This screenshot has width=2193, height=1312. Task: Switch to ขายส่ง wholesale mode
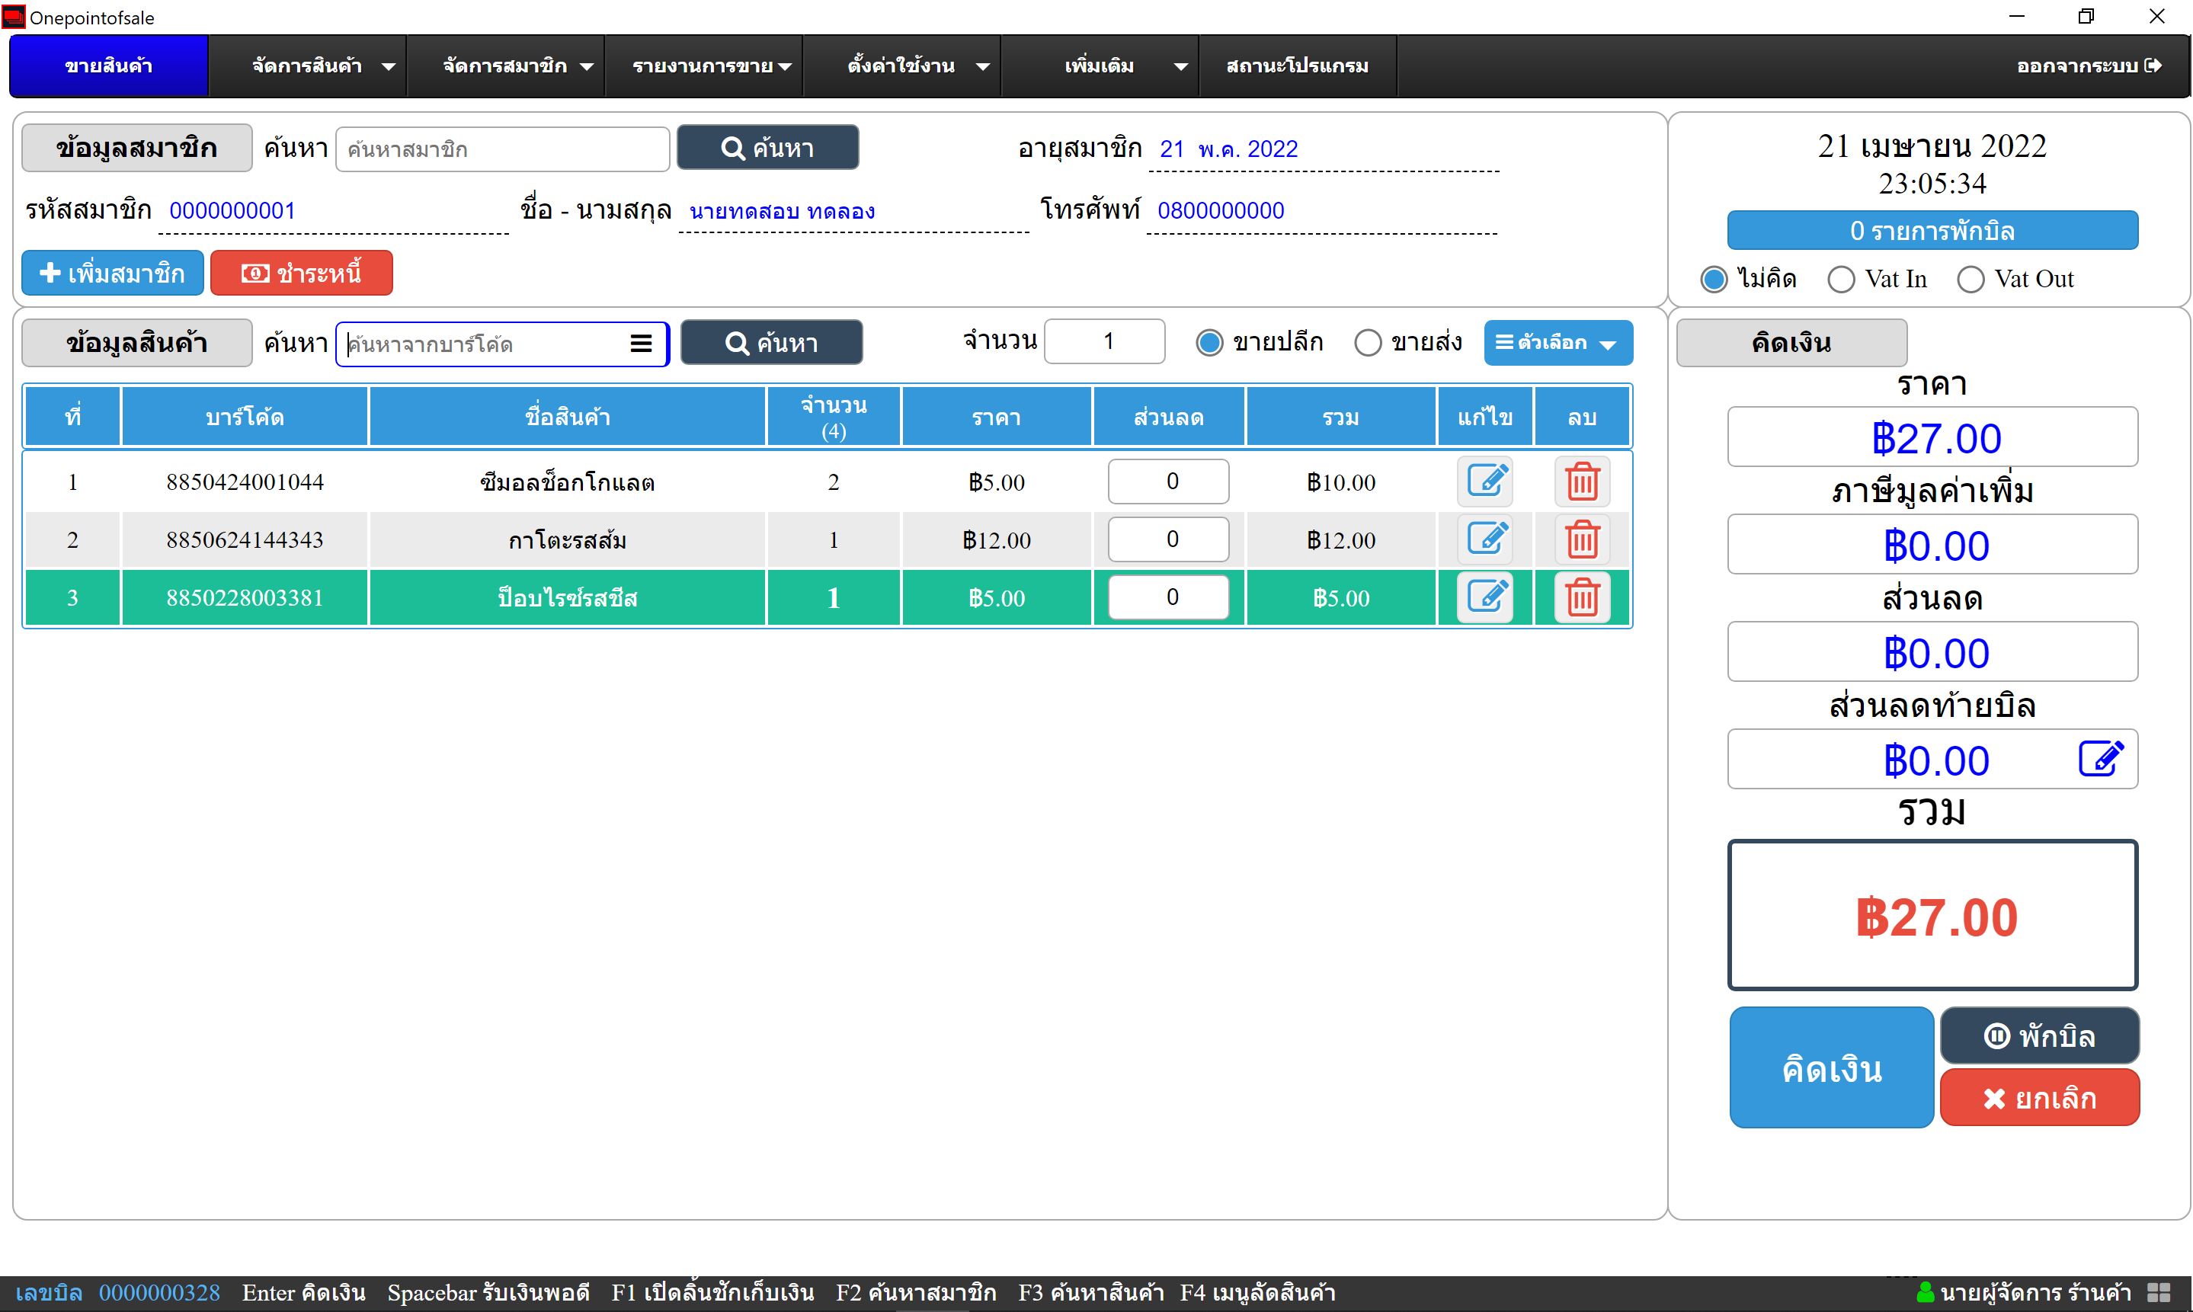(1368, 342)
